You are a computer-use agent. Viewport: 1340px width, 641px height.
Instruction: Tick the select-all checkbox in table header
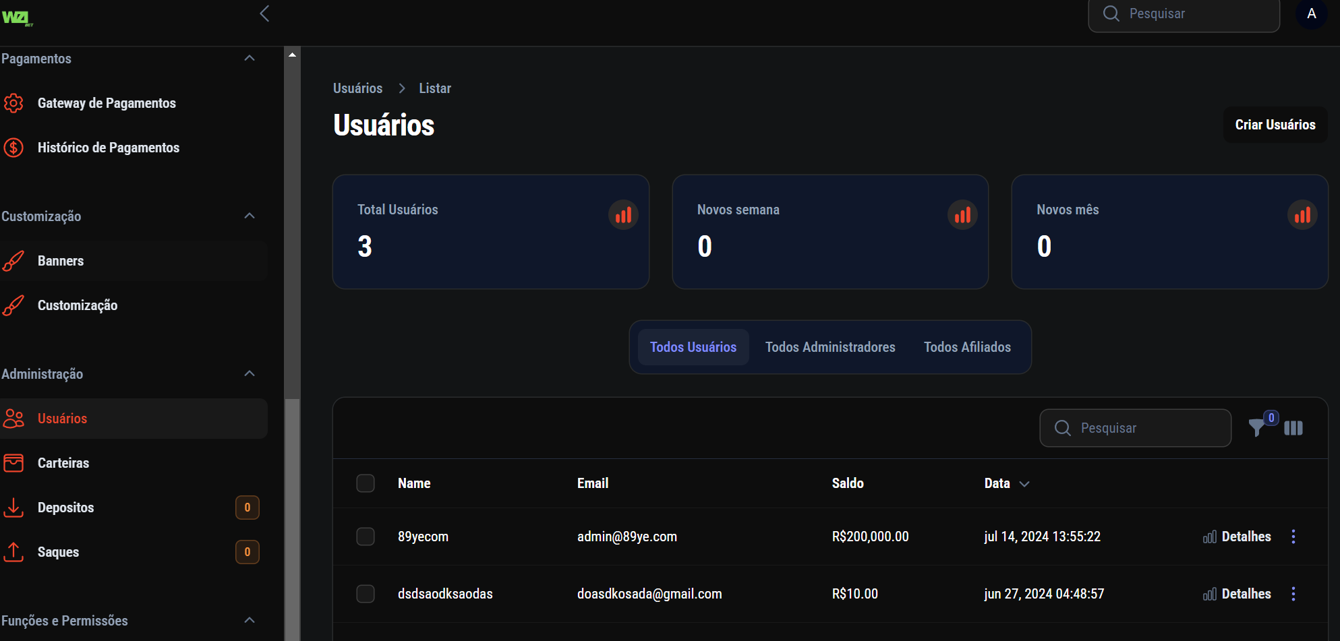point(366,483)
